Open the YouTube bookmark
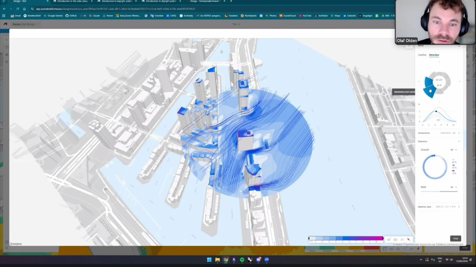Image resolution: width=476 pixels, height=267 pixels. tap(305, 16)
